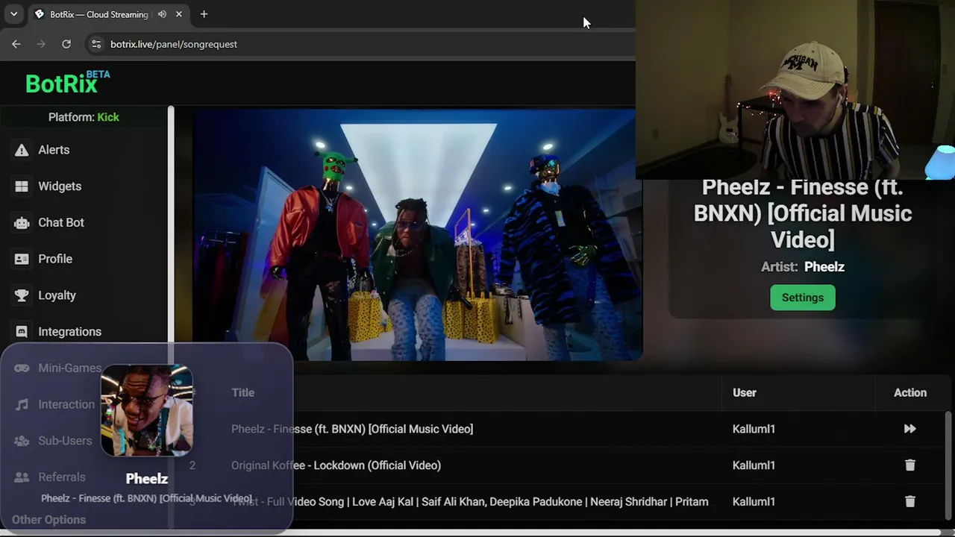The width and height of the screenshot is (955, 537).
Task: Click the Action column header
Action: pos(910,393)
